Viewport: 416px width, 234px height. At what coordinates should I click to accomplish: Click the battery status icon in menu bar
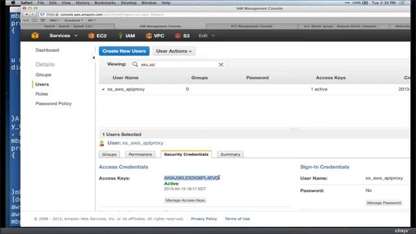[x=365, y=3]
